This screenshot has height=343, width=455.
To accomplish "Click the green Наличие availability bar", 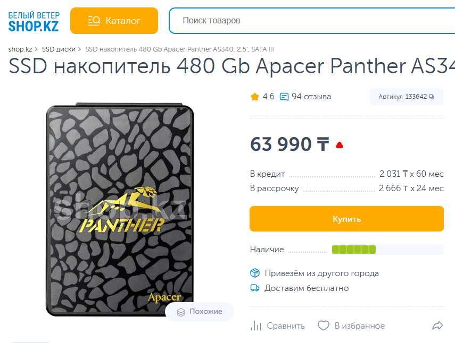I will tap(354, 250).
